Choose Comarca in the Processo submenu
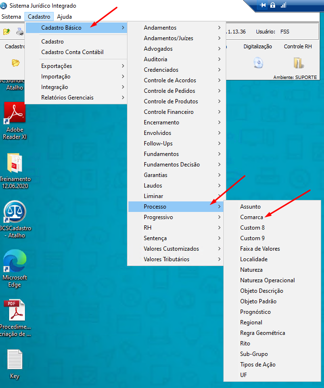Screen dimensions: 324x388 (x=272, y=217)
